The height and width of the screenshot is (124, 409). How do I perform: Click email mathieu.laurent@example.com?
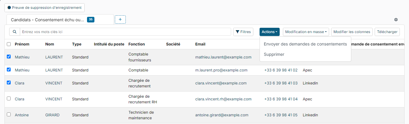point(223,57)
